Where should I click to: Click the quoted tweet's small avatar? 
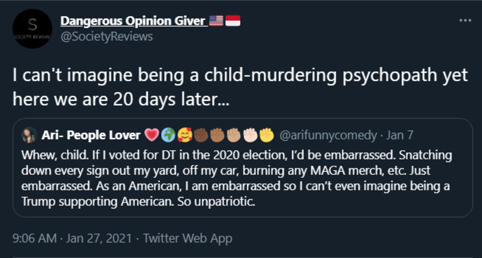29,135
